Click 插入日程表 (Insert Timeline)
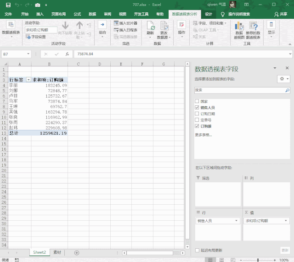The height and width of the screenshot is (262, 294). click(x=125, y=30)
